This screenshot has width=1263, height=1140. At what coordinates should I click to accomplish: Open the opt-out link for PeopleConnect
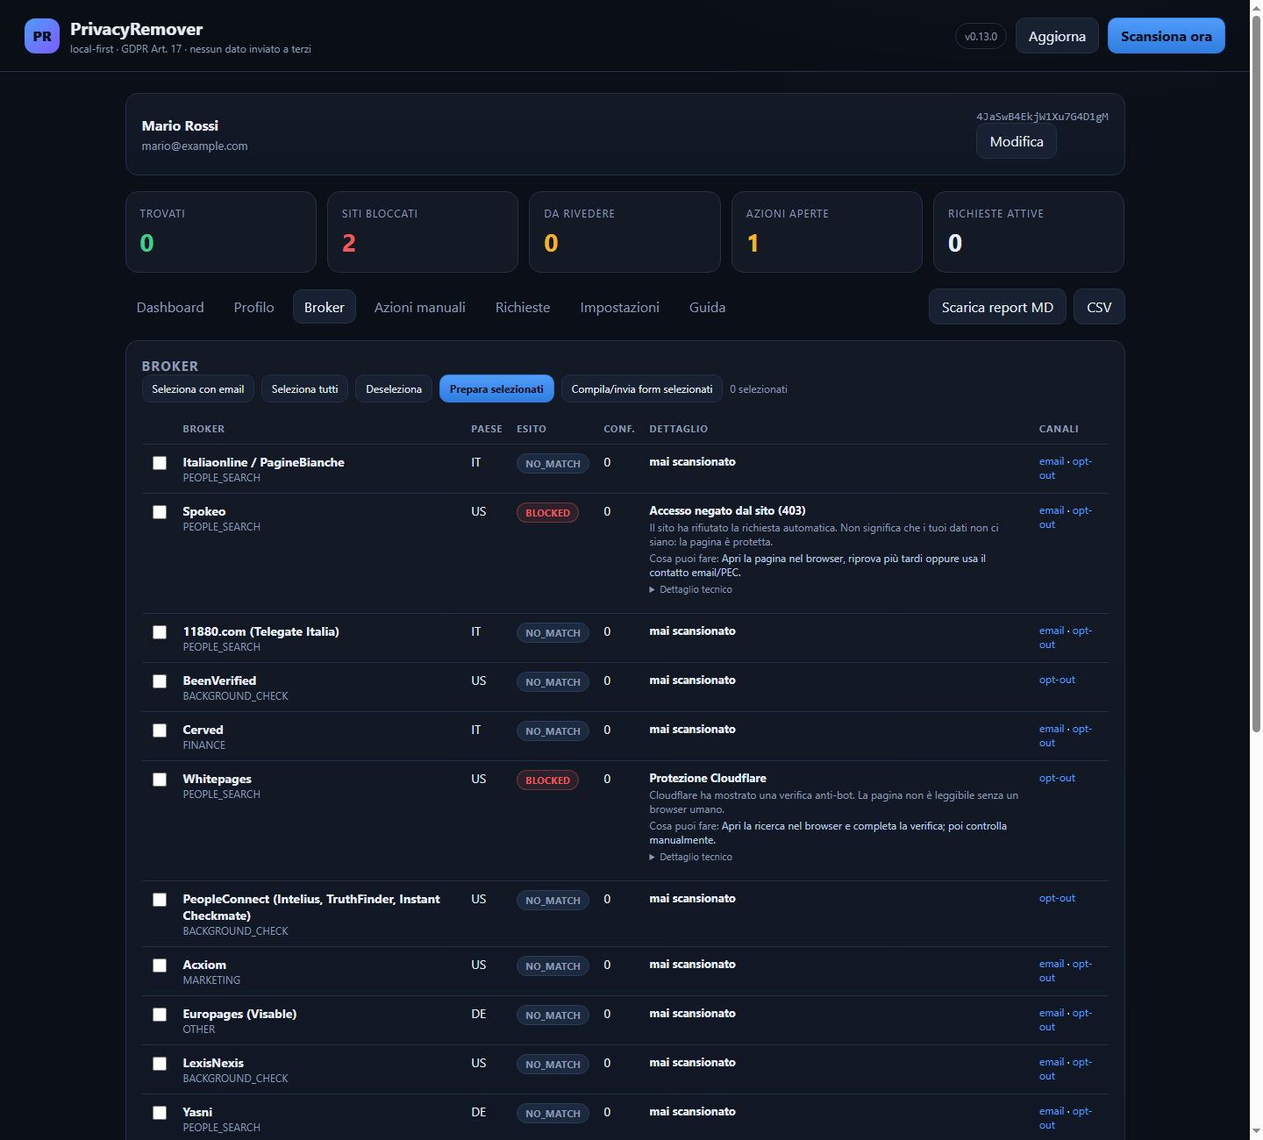point(1057,898)
